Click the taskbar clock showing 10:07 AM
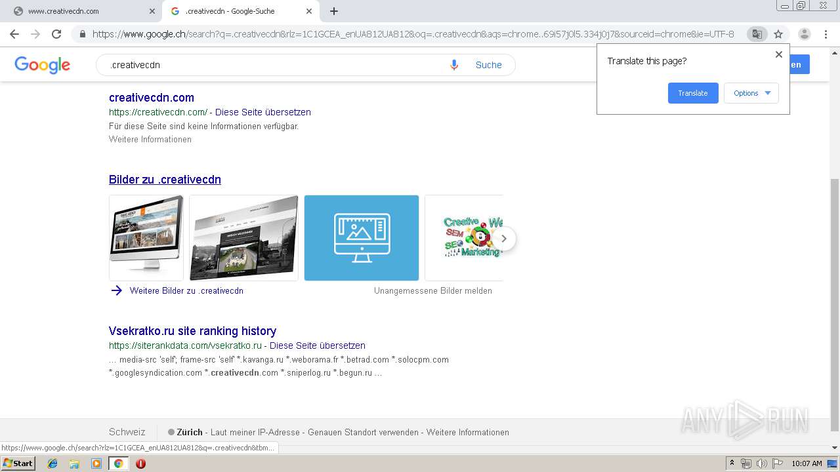The width and height of the screenshot is (840, 472). (x=807, y=463)
